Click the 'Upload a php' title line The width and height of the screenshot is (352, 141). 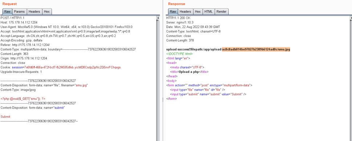(189, 72)
